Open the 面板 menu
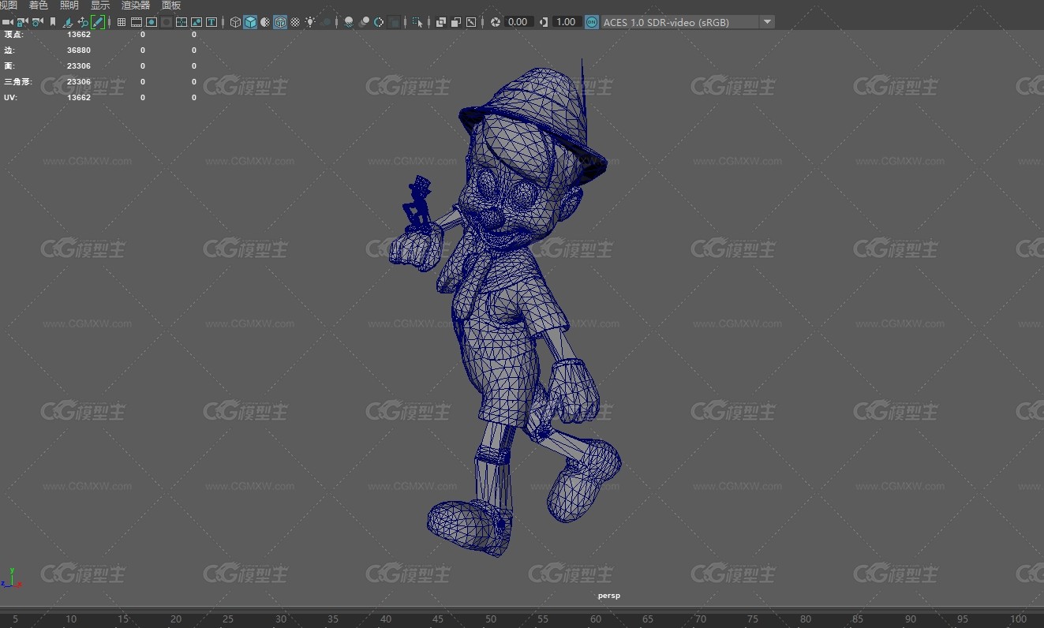The width and height of the screenshot is (1044, 628). click(171, 6)
